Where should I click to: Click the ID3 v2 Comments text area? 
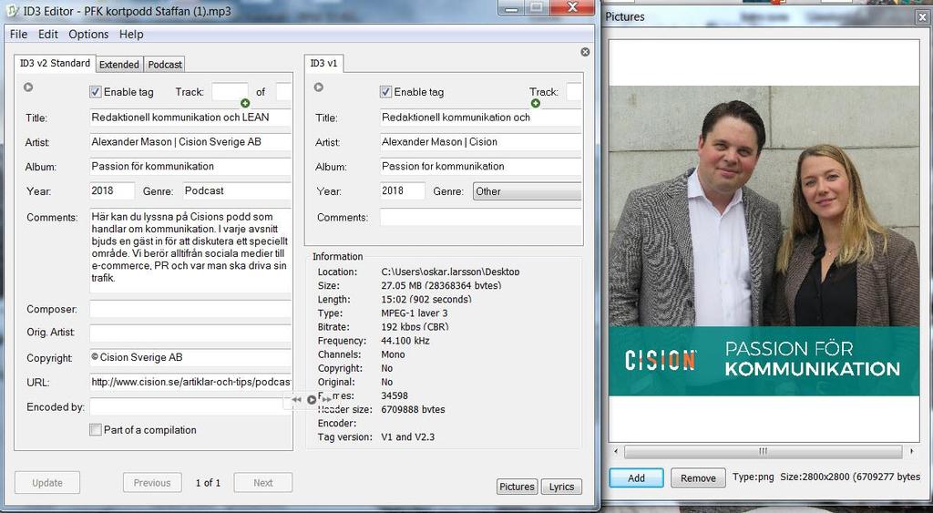(190, 250)
